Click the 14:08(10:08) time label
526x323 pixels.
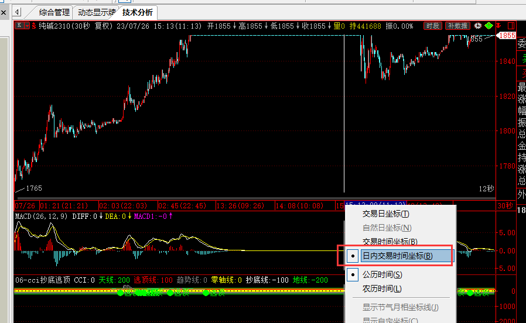pyautogui.click(x=299, y=206)
